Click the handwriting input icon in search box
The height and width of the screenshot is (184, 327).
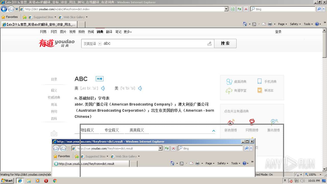209,43
